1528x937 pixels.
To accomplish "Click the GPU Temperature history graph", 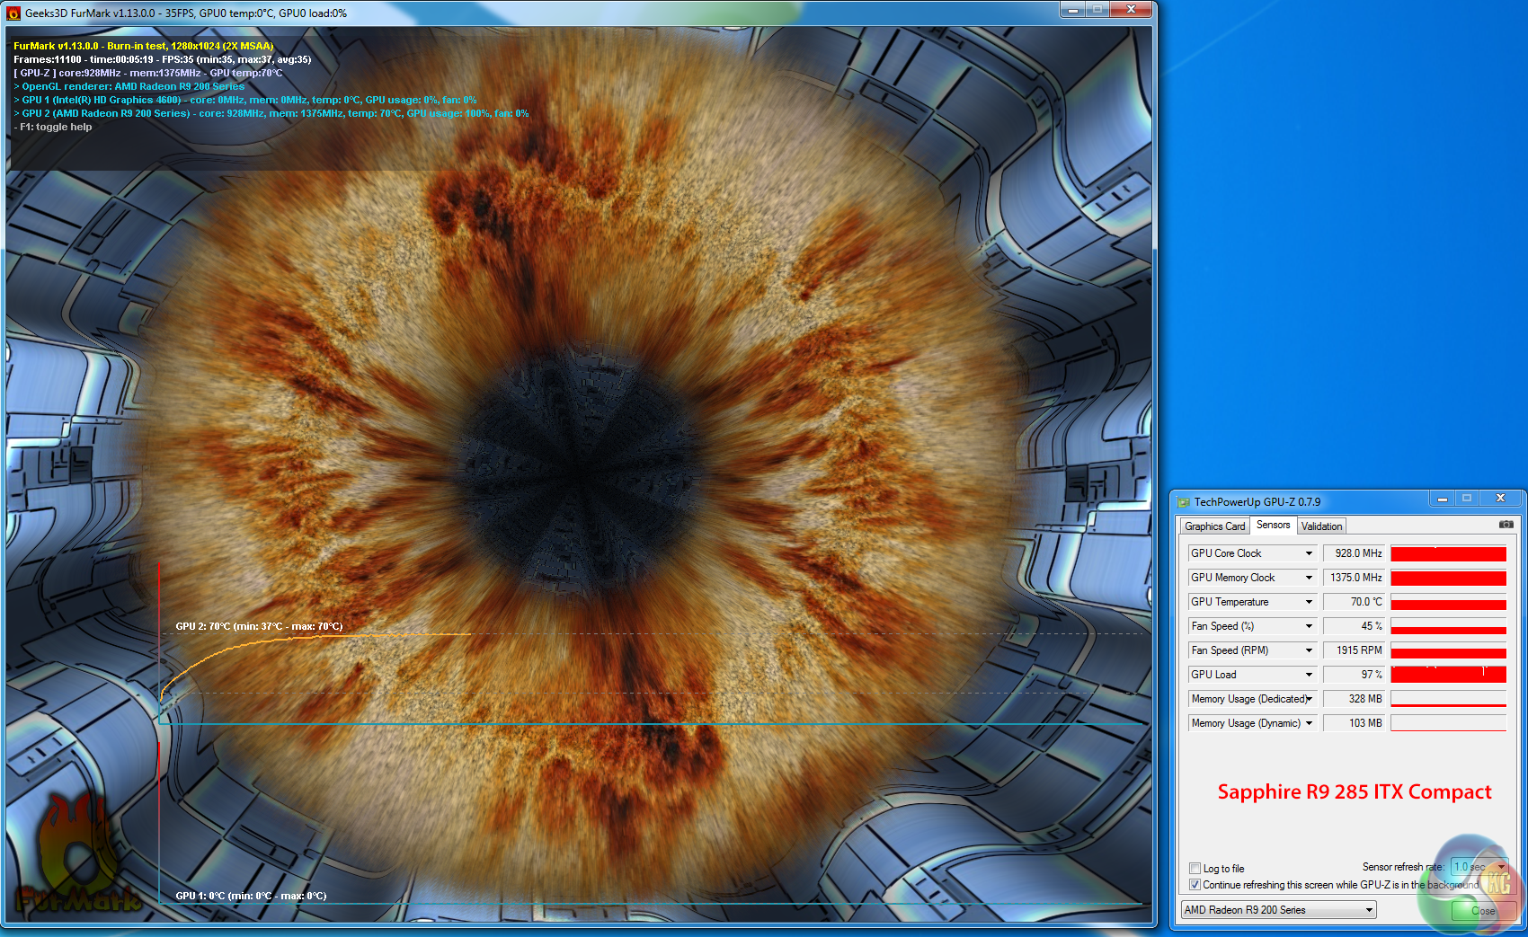I will point(1448,602).
